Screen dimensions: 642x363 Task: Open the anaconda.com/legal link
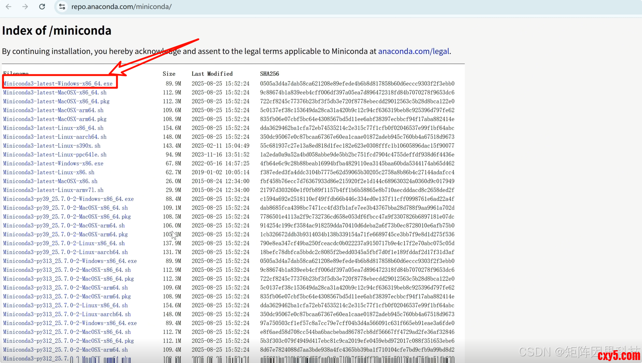point(414,51)
